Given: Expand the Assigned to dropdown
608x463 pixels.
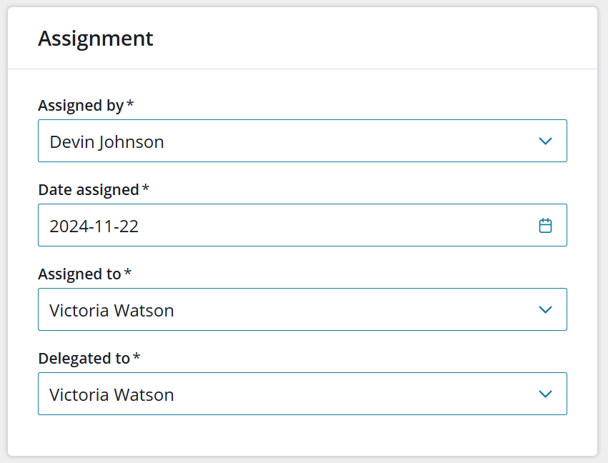Looking at the screenshot, I should click(x=302, y=309).
